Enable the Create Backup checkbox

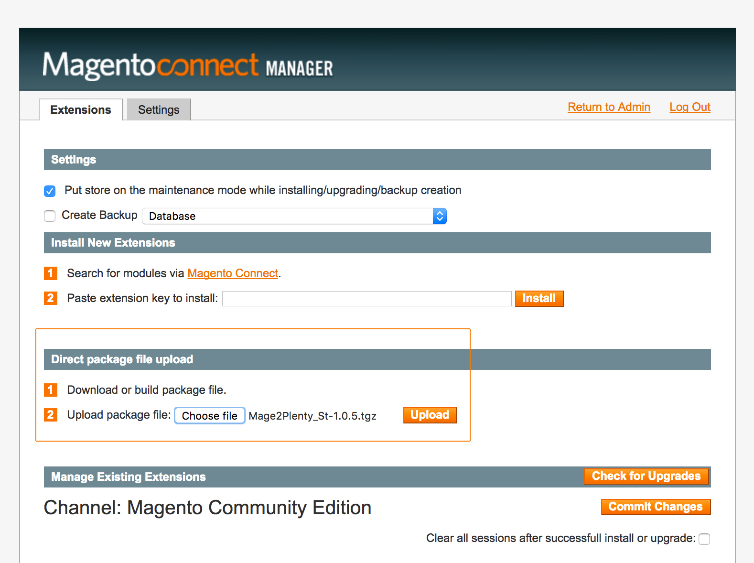(50, 216)
